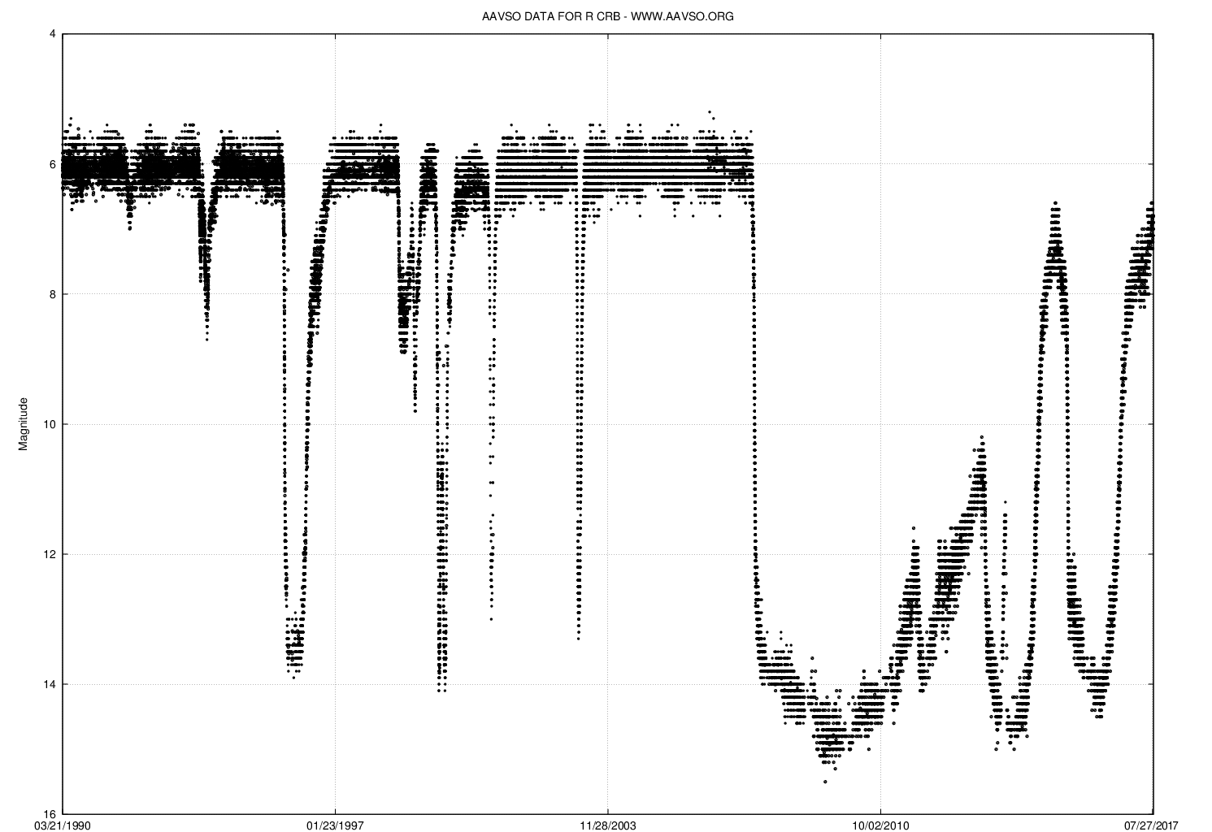The width and height of the screenshot is (1212, 832).
Task: Click the y-axis tick label 6
Action: pos(52,164)
